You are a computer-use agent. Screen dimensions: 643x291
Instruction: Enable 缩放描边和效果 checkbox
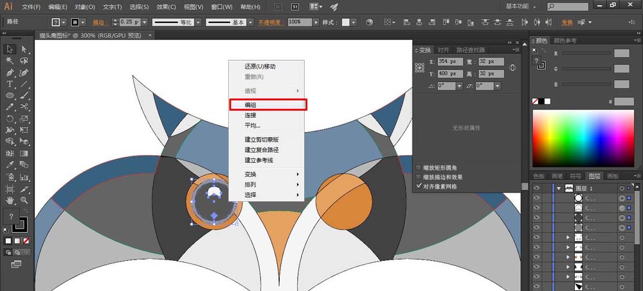(419, 177)
